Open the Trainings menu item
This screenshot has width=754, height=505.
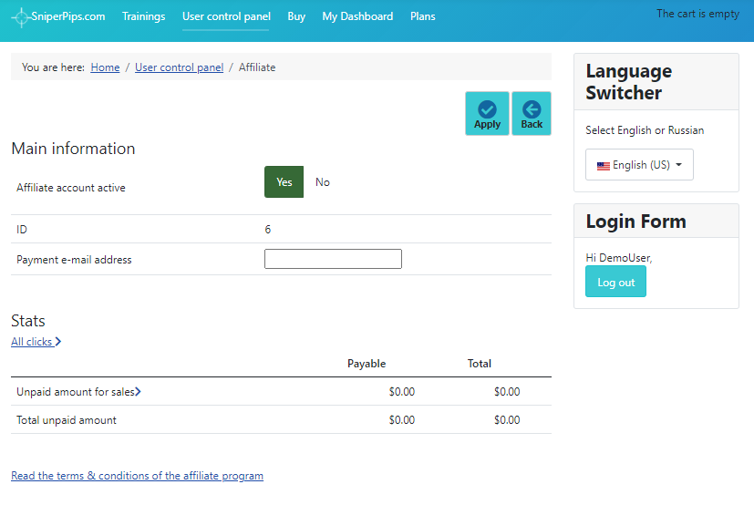tap(143, 16)
